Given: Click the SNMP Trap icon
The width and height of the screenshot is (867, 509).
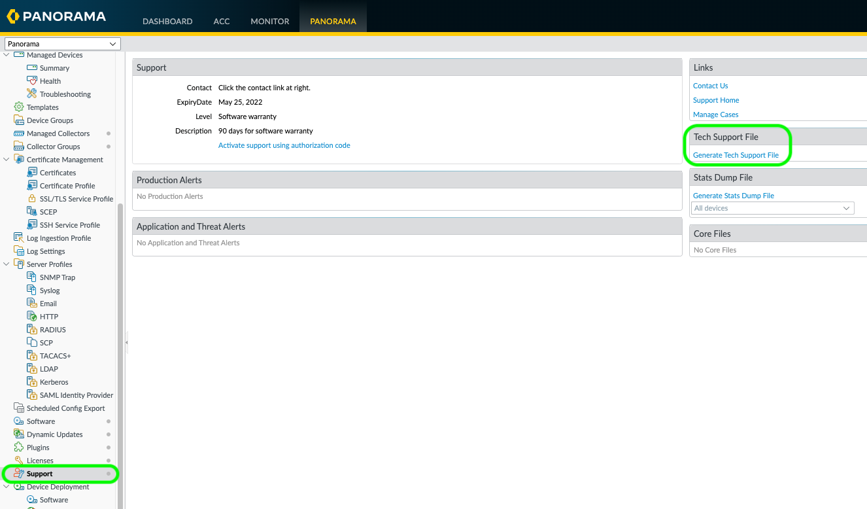Looking at the screenshot, I should tap(32, 277).
